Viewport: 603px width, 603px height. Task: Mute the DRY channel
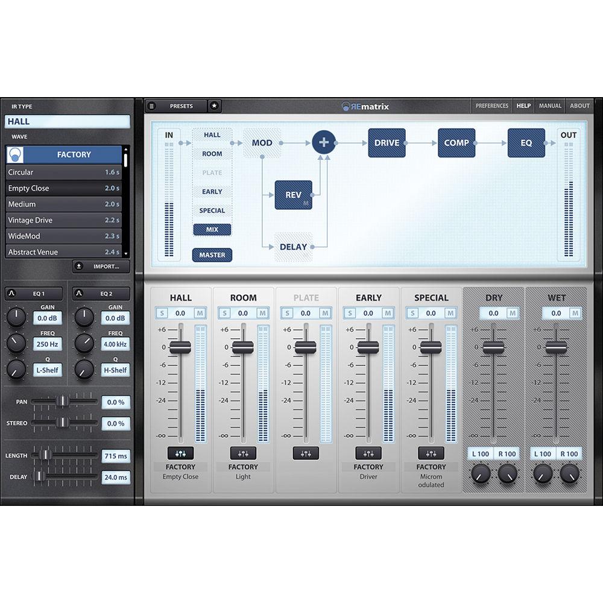pyautogui.click(x=513, y=313)
